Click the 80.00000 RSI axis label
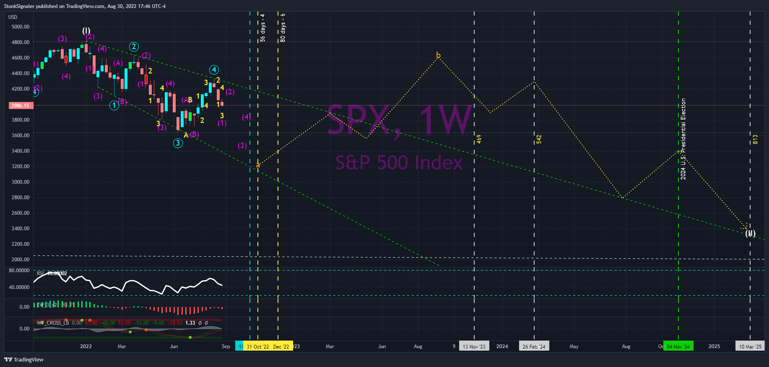Screen dimensions: 769x367 [19, 271]
